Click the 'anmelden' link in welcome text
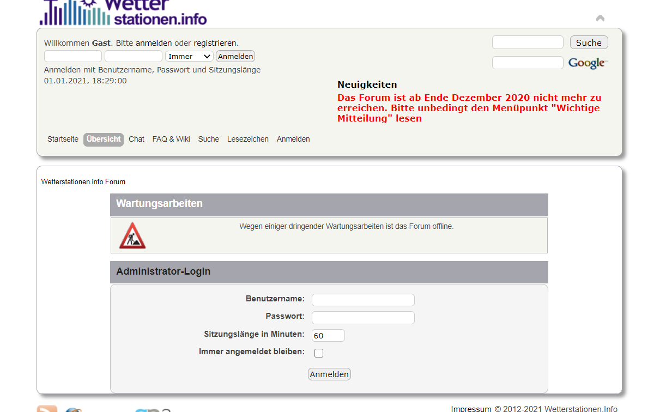Viewport: 660px width, 412px height. coord(154,43)
